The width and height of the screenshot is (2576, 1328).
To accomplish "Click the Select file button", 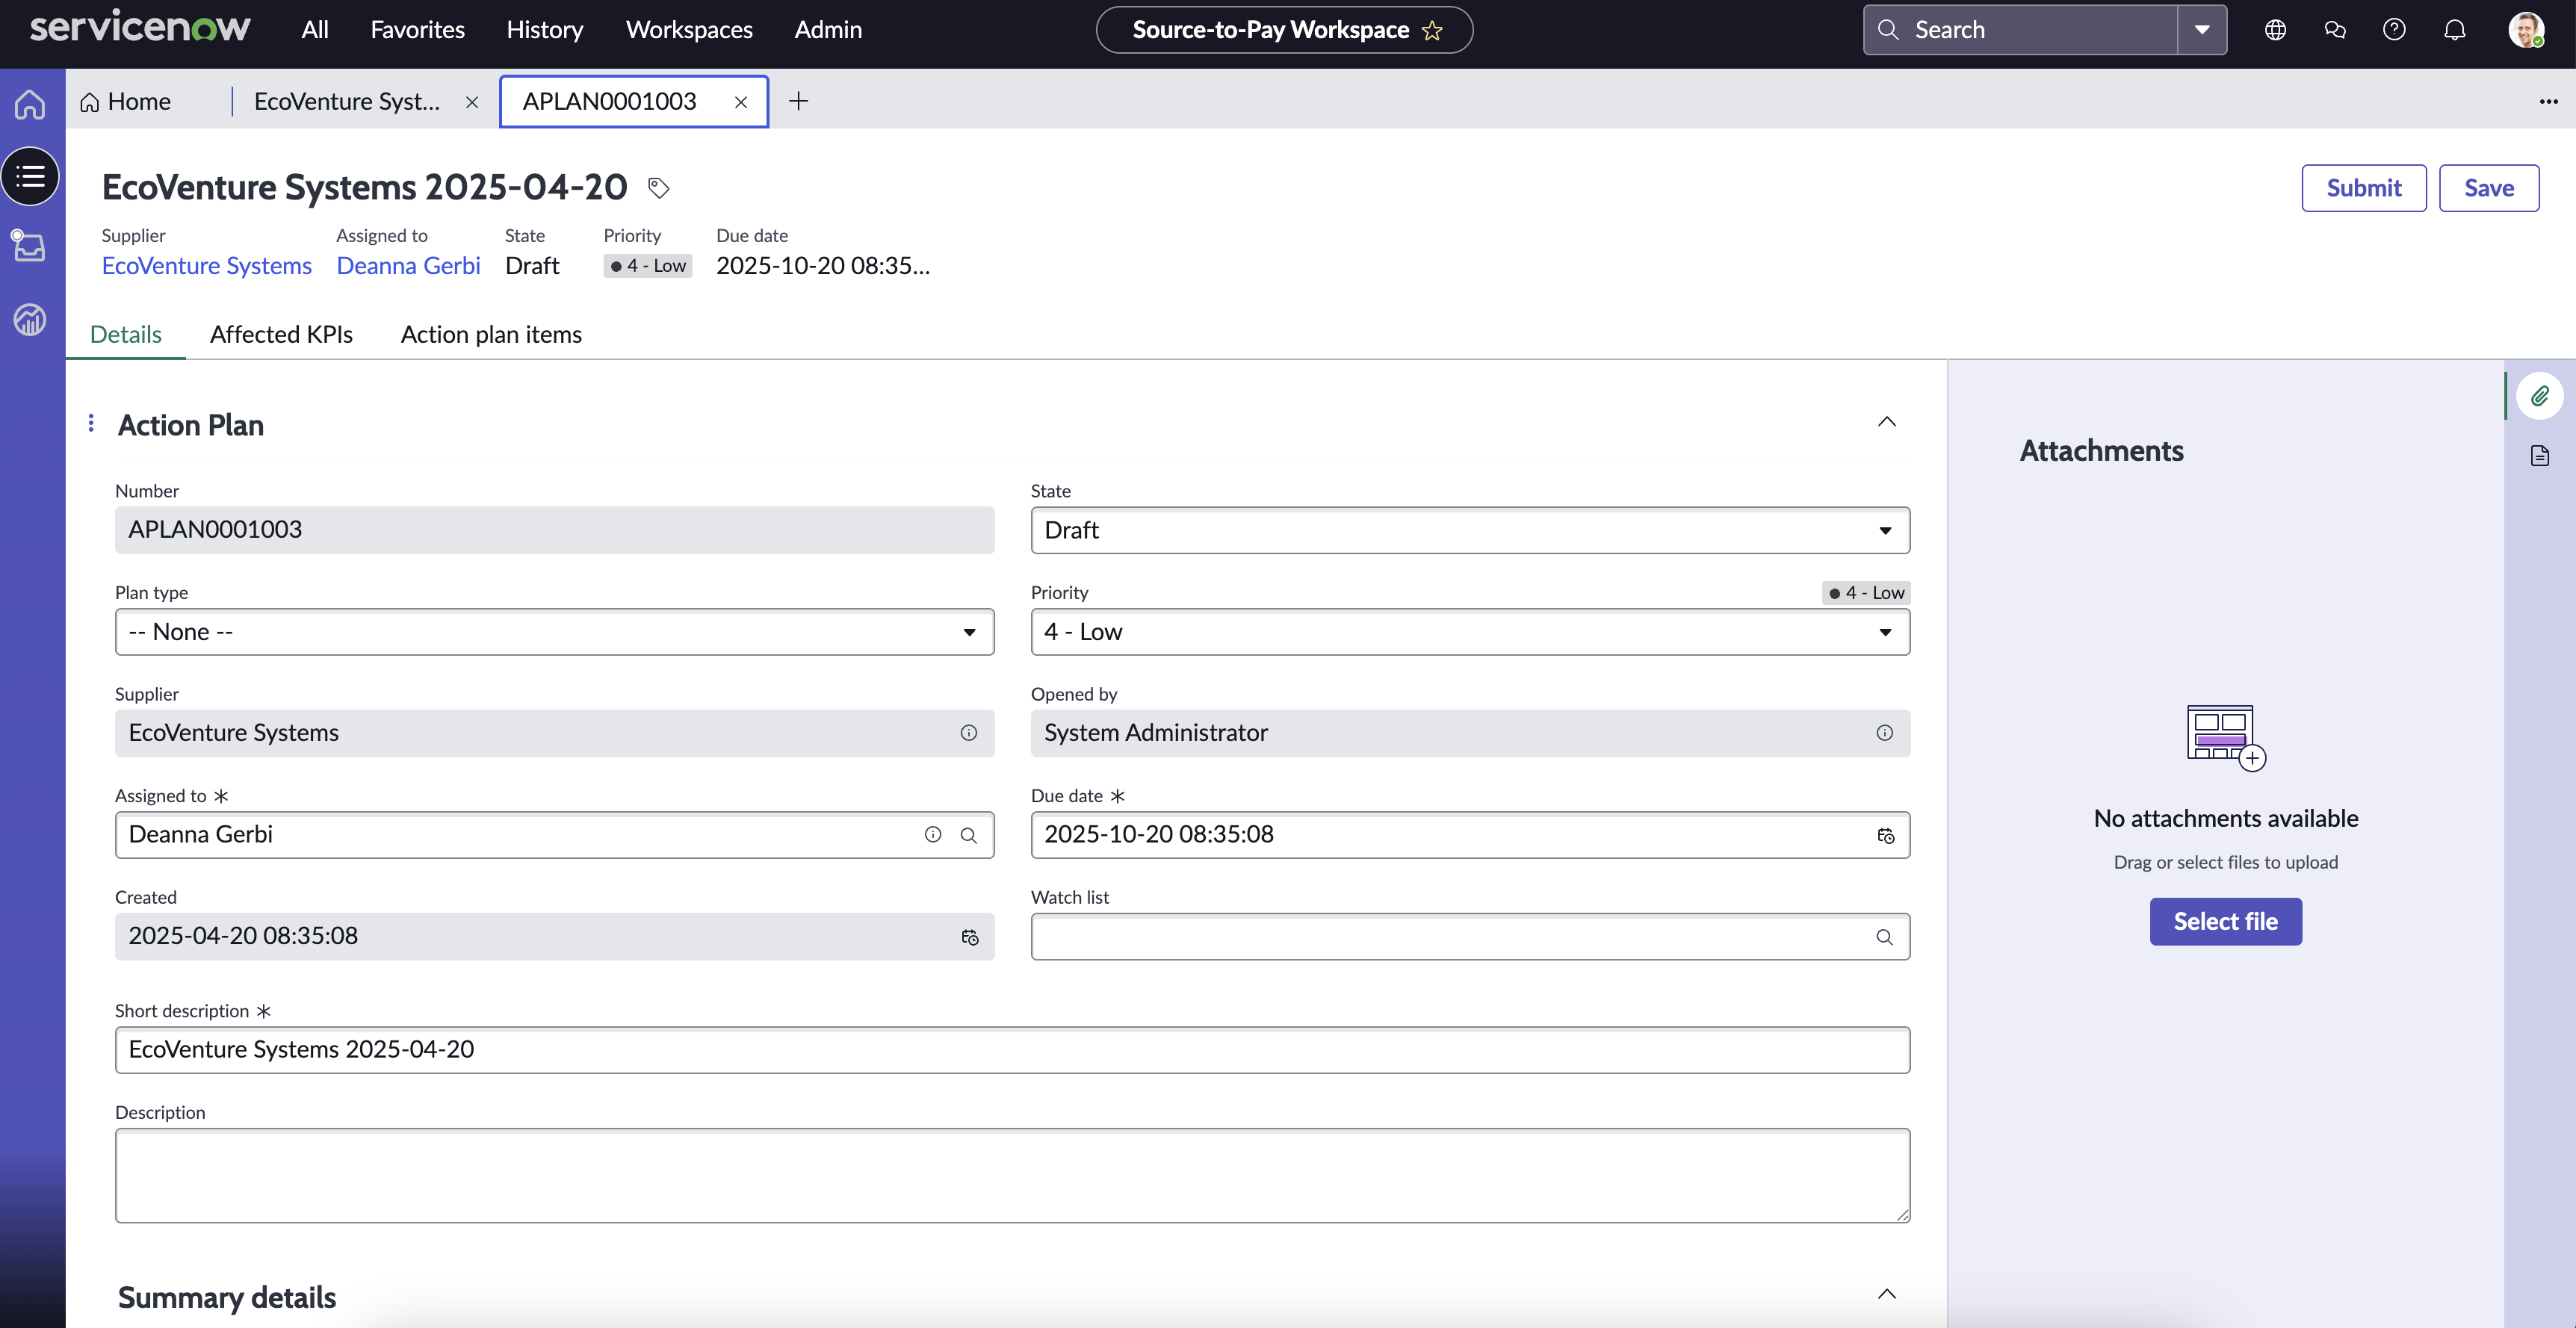I will point(2225,921).
